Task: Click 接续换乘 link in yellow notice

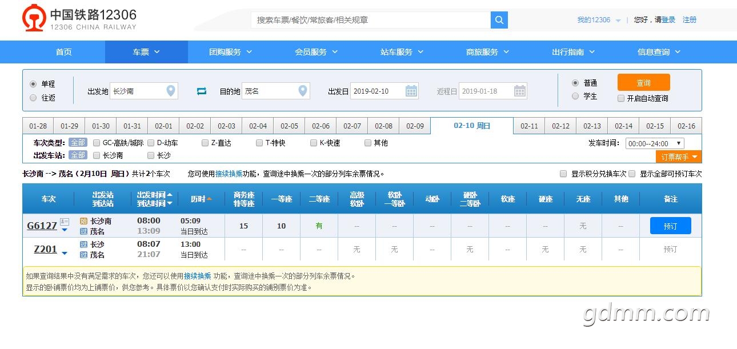Action: [198, 276]
